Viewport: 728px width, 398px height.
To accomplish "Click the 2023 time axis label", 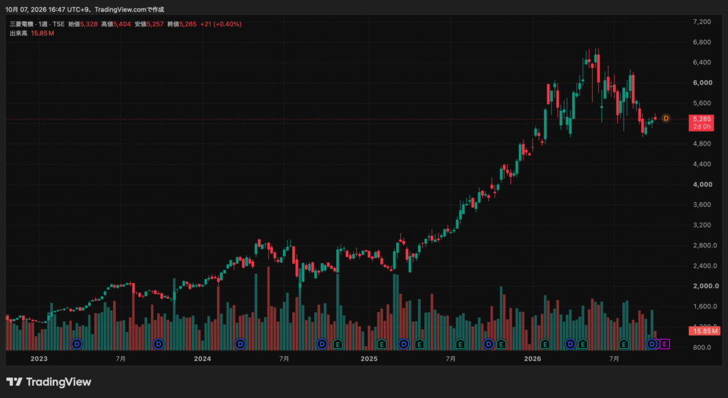I will (x=39, y=359).
